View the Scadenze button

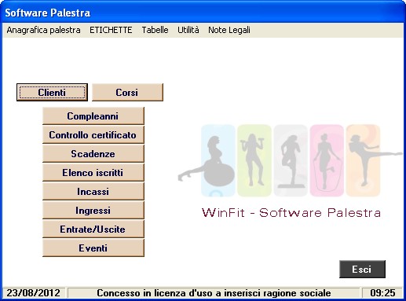point(93,153)
